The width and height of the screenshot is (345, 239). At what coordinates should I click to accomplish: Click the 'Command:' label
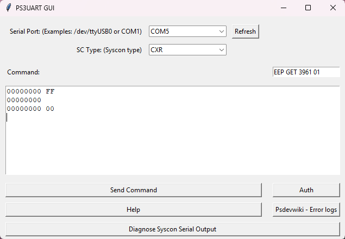(23, 72)
